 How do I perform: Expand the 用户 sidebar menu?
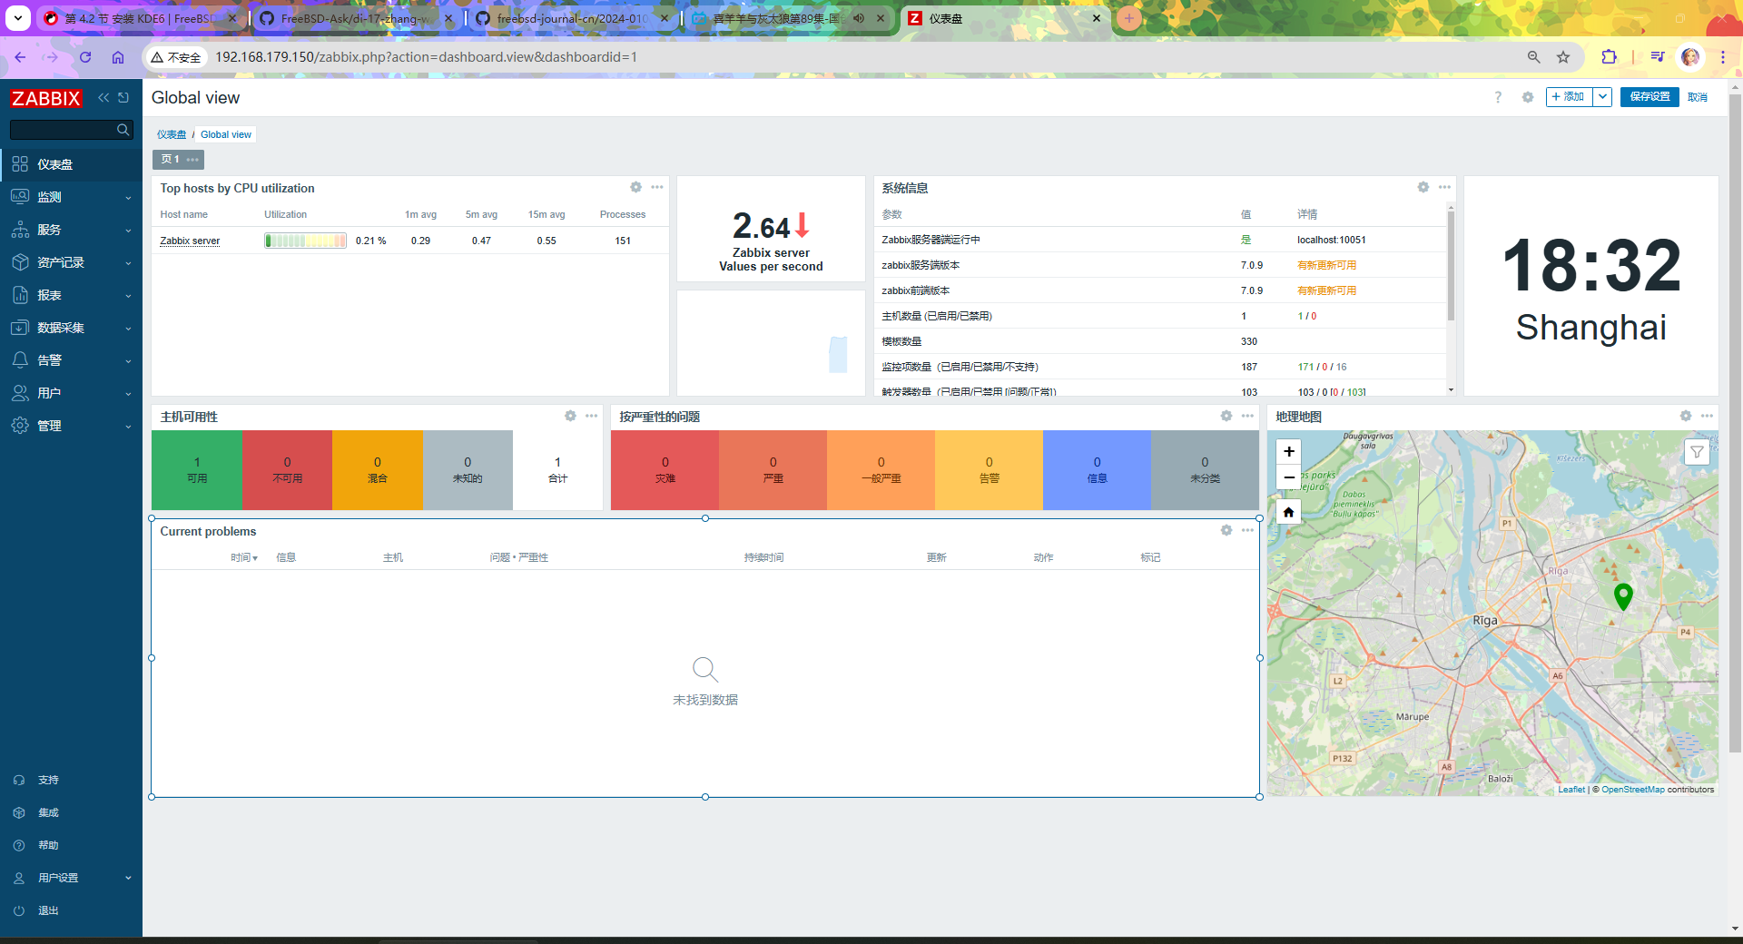pos(71,393)
